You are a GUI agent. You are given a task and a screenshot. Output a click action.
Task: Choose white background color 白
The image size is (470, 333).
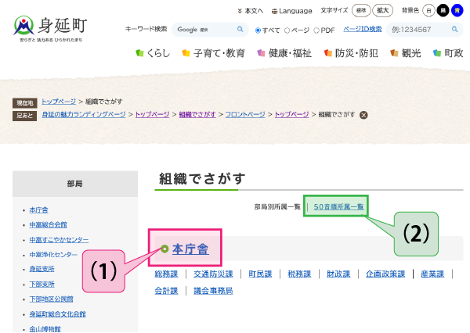coord(428,11)
